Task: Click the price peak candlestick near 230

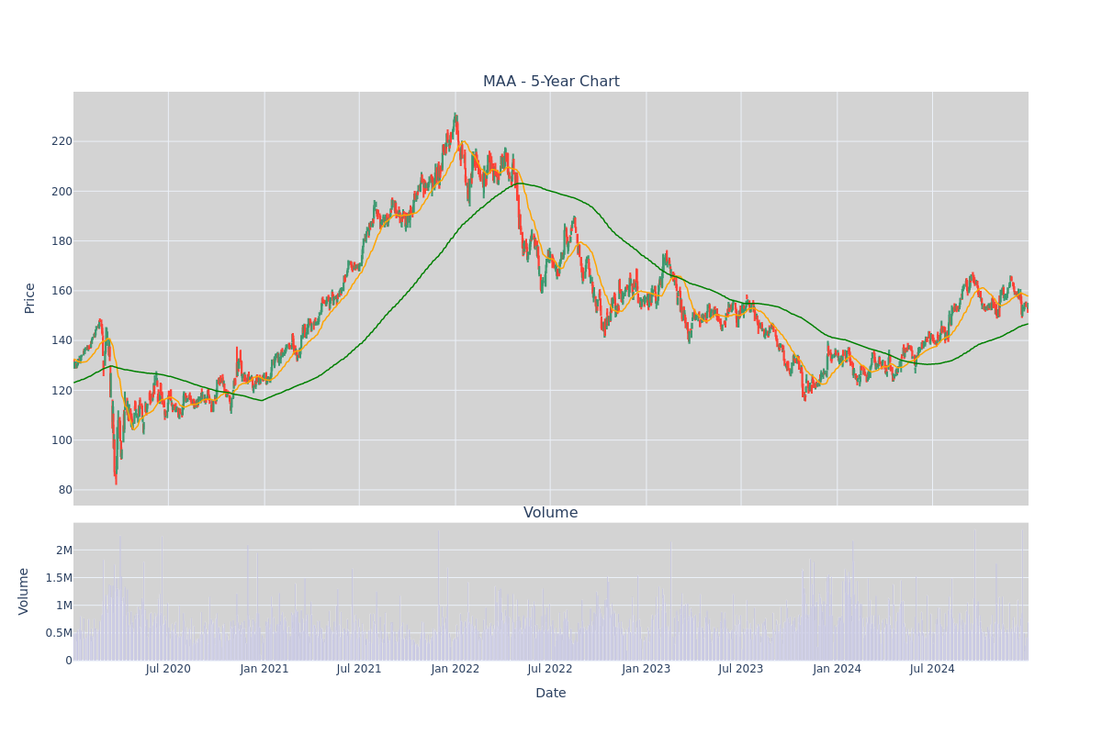Action: tap(455, 118)
